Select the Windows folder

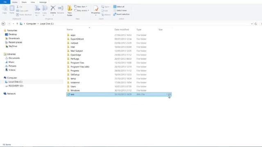(x=119, y=91)
